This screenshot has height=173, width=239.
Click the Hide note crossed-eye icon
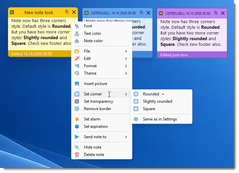coord(77,147)
